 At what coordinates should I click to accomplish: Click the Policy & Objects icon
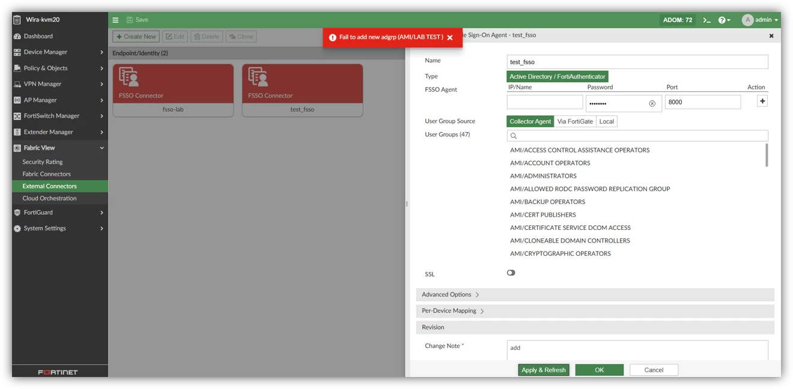coord(17,68)
